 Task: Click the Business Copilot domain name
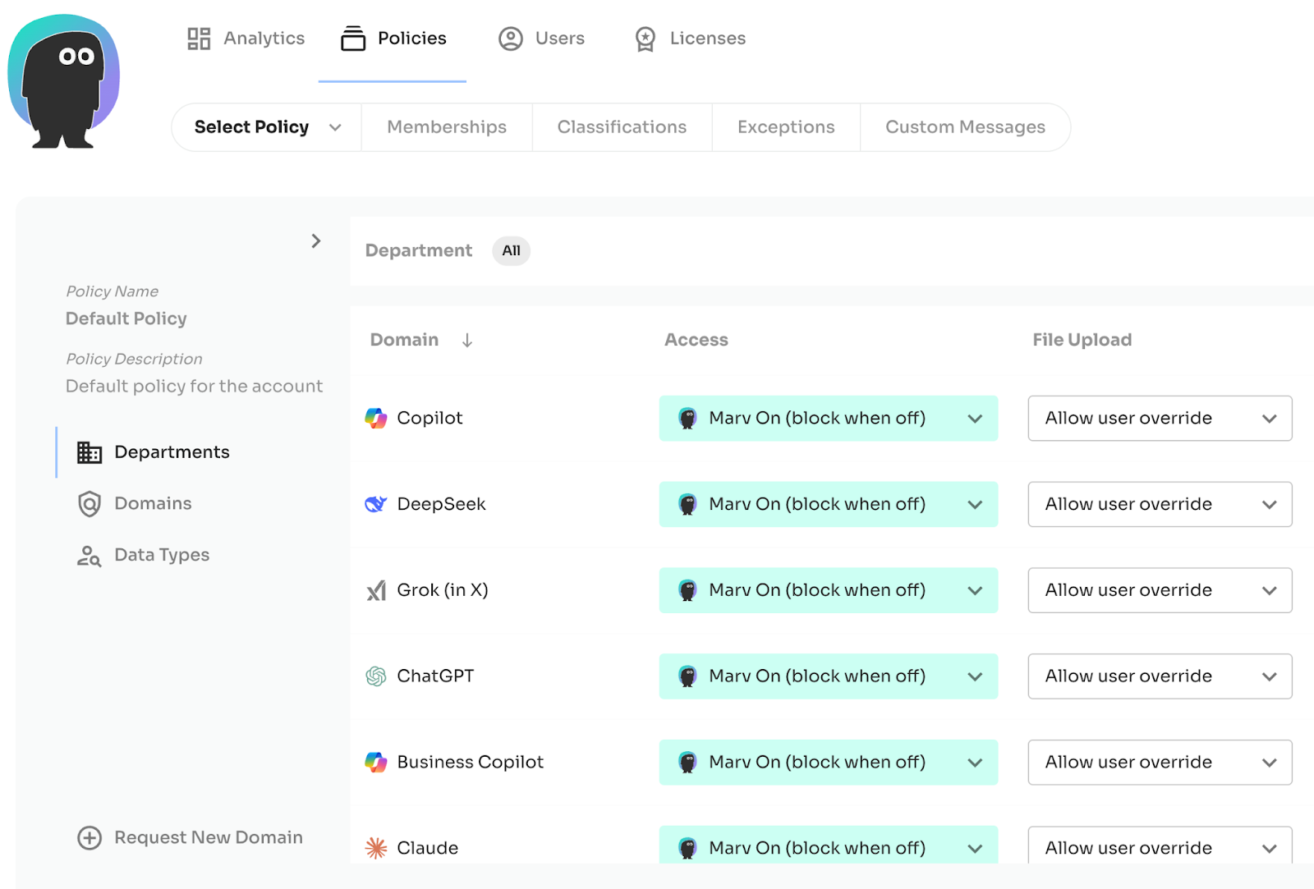tap(470, 763)
